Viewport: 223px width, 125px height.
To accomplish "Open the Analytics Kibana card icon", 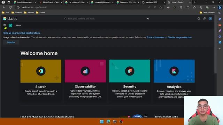I will tap(174, 71).
